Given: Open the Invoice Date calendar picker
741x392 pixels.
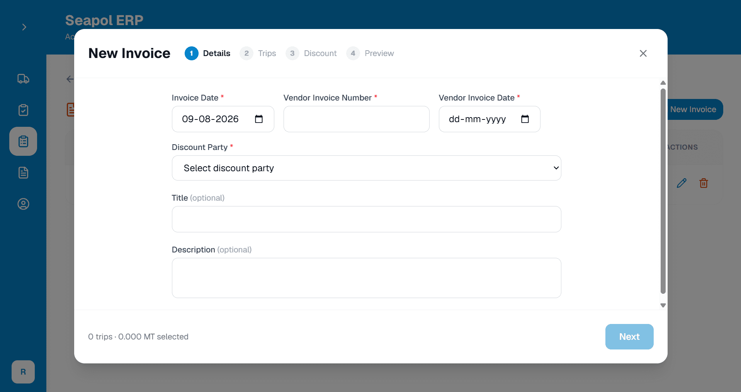Looking at the screenshot, I should click(x=259, y=119).
